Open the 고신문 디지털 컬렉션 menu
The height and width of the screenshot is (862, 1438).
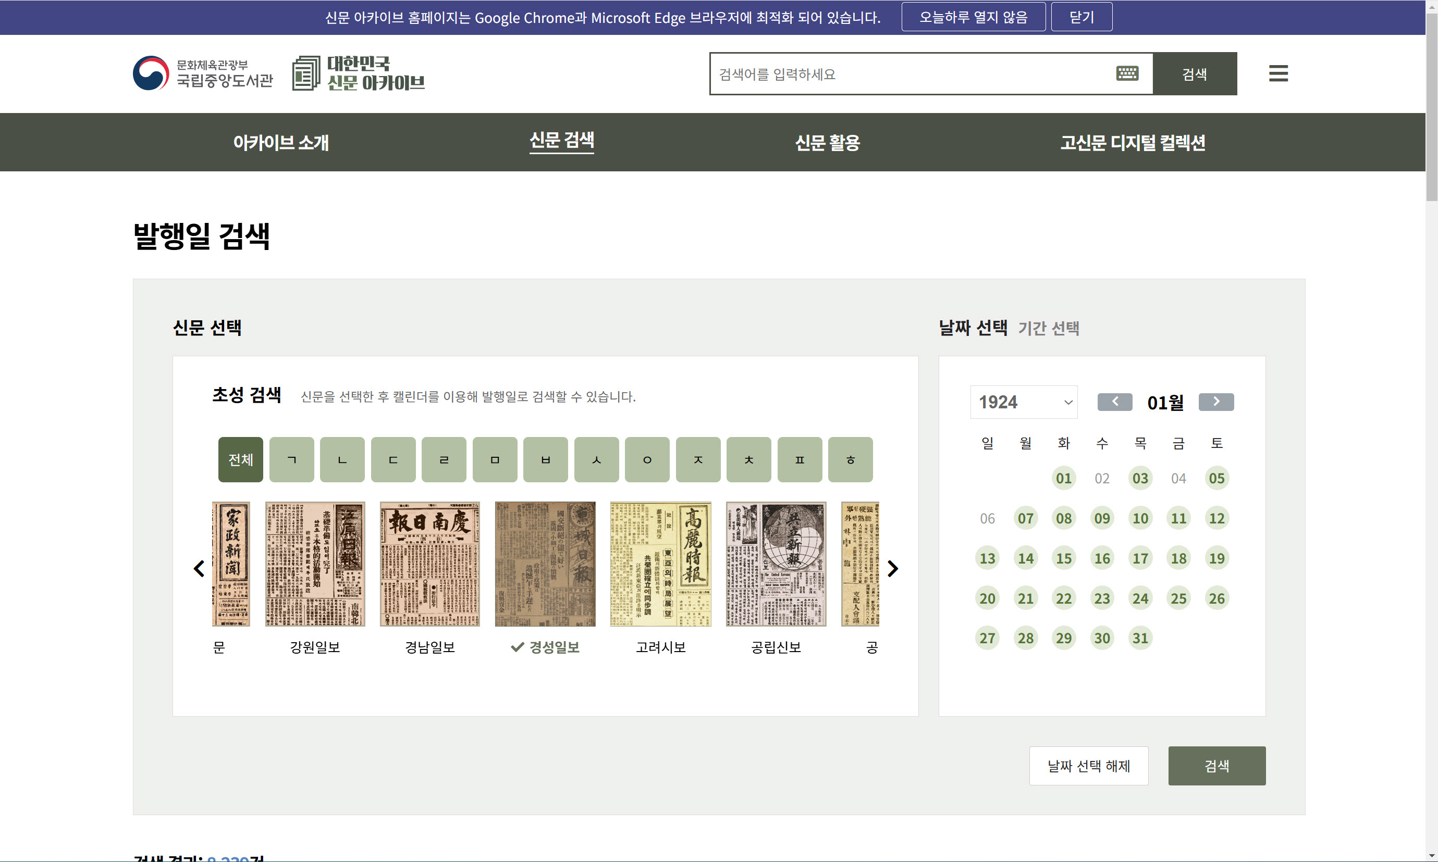tap(1132, 142)
